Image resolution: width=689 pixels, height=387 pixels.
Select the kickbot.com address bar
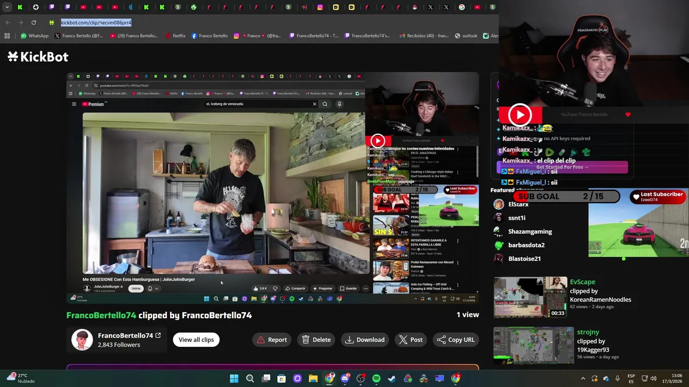(96, 23)
